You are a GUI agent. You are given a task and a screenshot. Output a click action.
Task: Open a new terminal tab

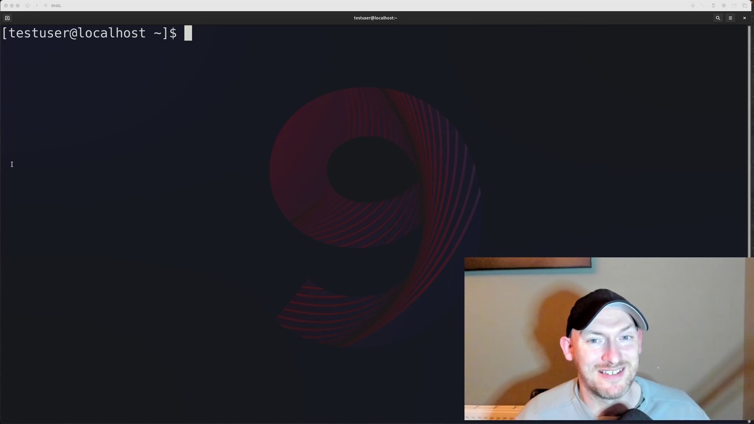(x=7, y=18)
